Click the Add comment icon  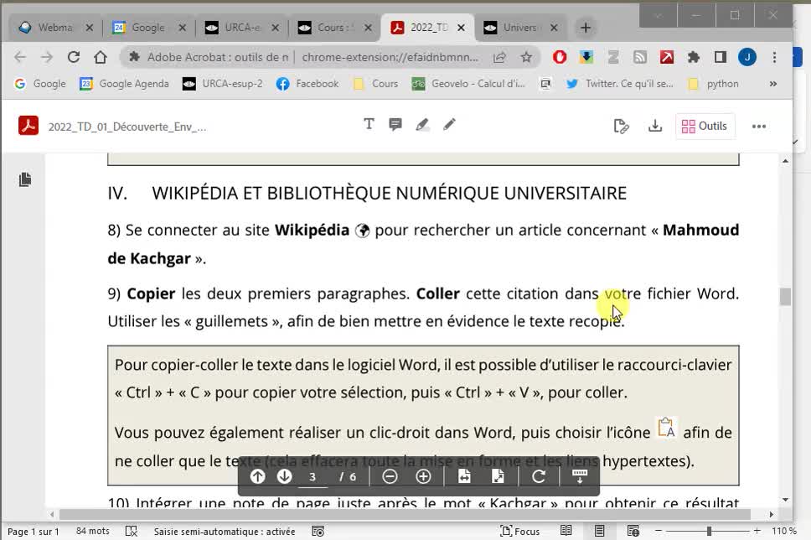click(x=395, y=125)
